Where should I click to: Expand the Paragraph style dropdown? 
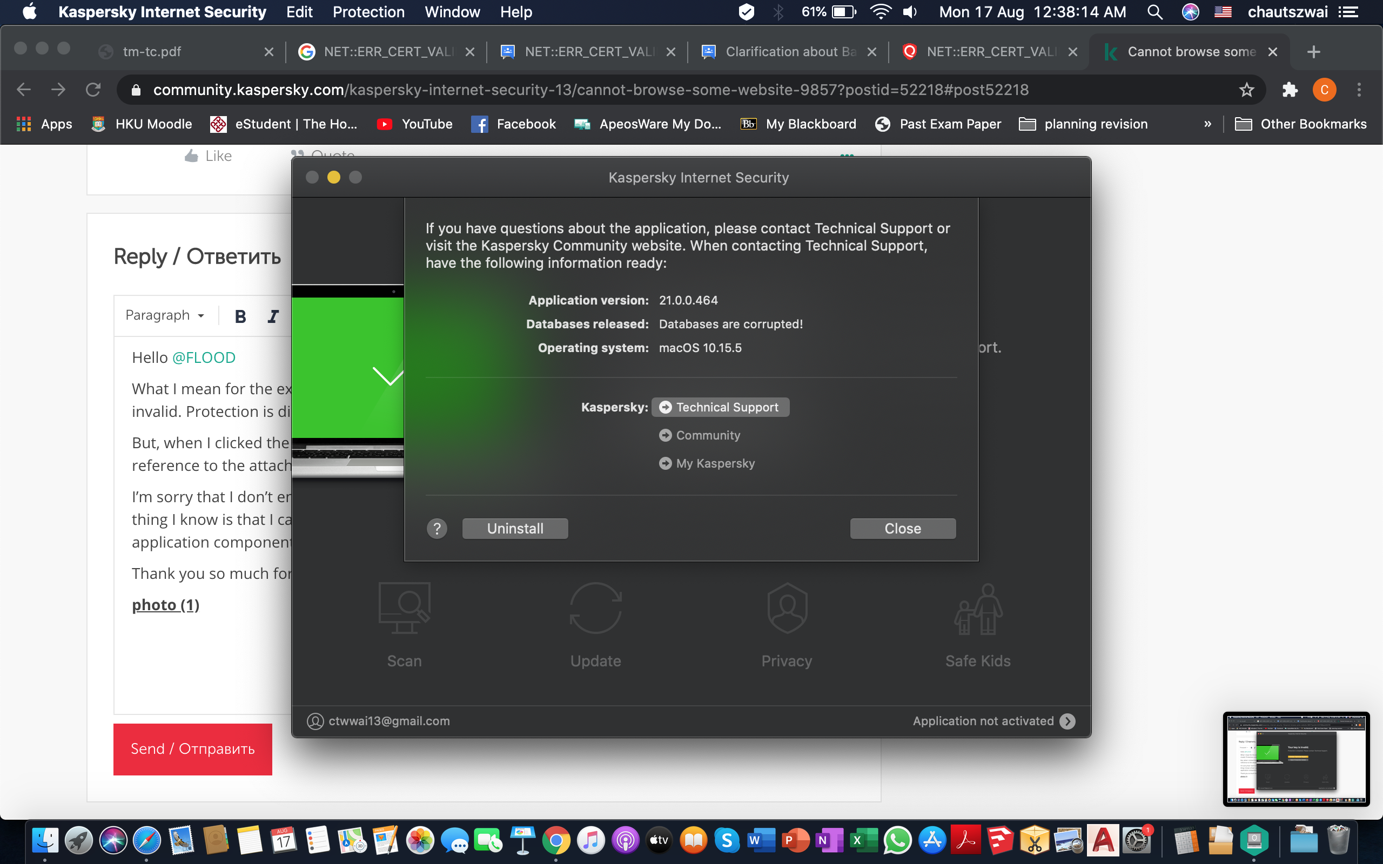pyautogui.click(x=165, y=315)
